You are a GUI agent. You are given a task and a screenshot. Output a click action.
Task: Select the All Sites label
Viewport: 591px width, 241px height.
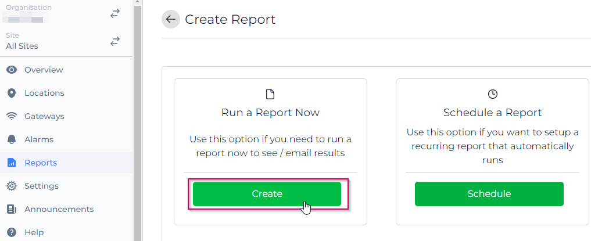[22, 46]
